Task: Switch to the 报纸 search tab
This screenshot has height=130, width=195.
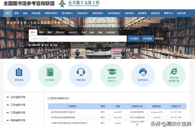Action: point(50,32)
